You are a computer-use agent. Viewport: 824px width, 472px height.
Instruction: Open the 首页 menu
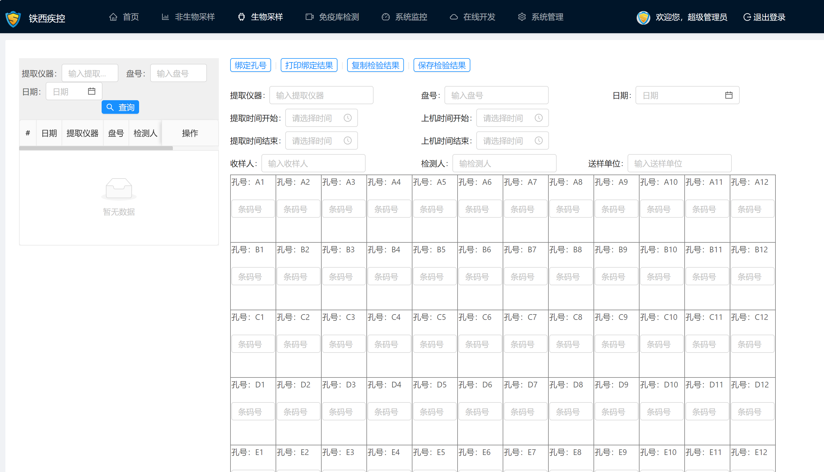click(x=124, y=17)
